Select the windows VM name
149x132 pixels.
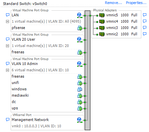(19, 89)
